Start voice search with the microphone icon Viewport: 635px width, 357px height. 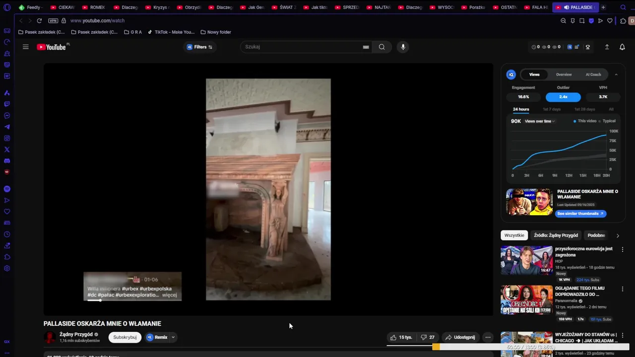click(x=403, y=47)
